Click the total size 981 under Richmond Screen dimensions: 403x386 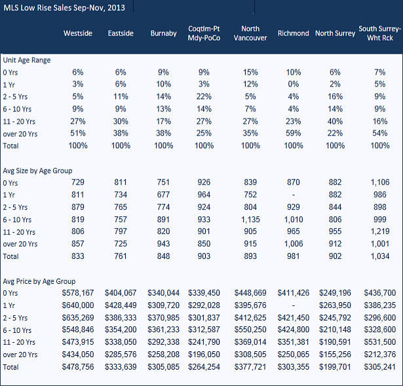pyautogui.click(x=294, y=256)
